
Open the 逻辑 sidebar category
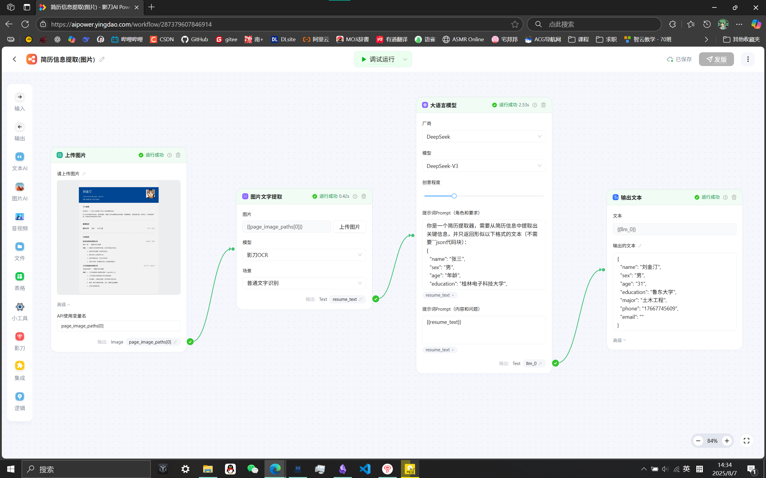coord(20,402)
